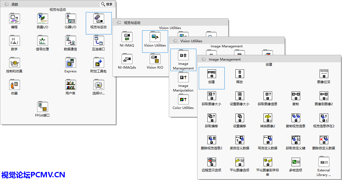Select the 写自定义数据 function
This screenshot has width=342, height=180.
point(268,140)
